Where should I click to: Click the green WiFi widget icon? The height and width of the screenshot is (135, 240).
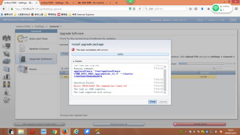(216, 8)
